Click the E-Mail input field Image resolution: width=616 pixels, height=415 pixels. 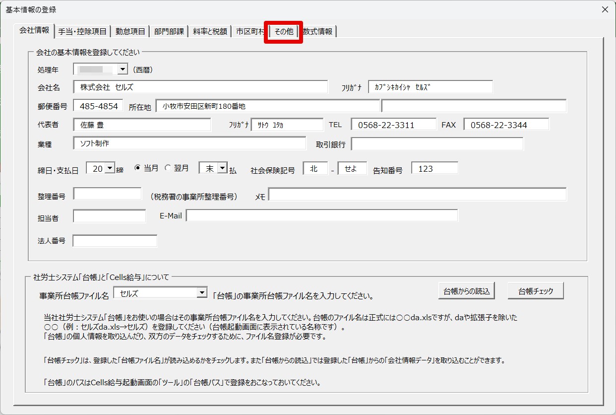click(322, 215)
